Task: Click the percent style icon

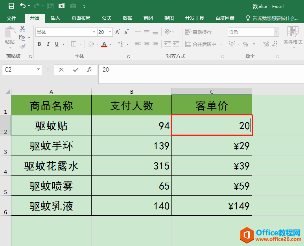Action: click(x=245, y=44)
